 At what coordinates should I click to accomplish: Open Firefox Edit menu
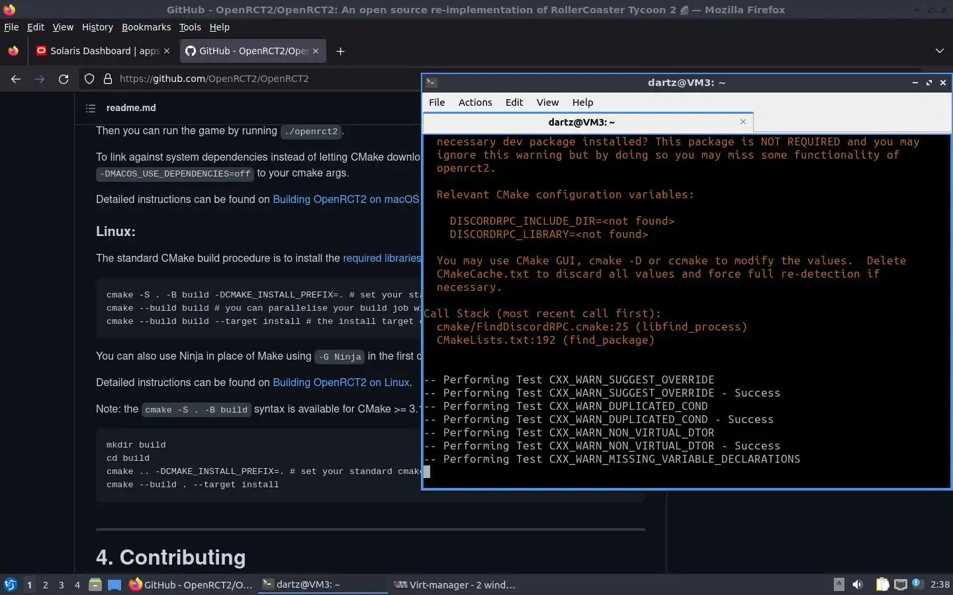(35, 27)
